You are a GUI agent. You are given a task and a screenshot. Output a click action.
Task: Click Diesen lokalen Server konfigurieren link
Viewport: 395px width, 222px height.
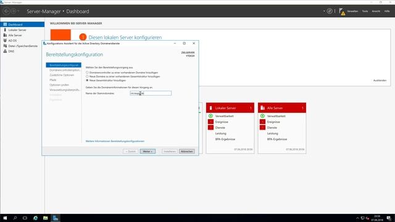tap(125, 37)
